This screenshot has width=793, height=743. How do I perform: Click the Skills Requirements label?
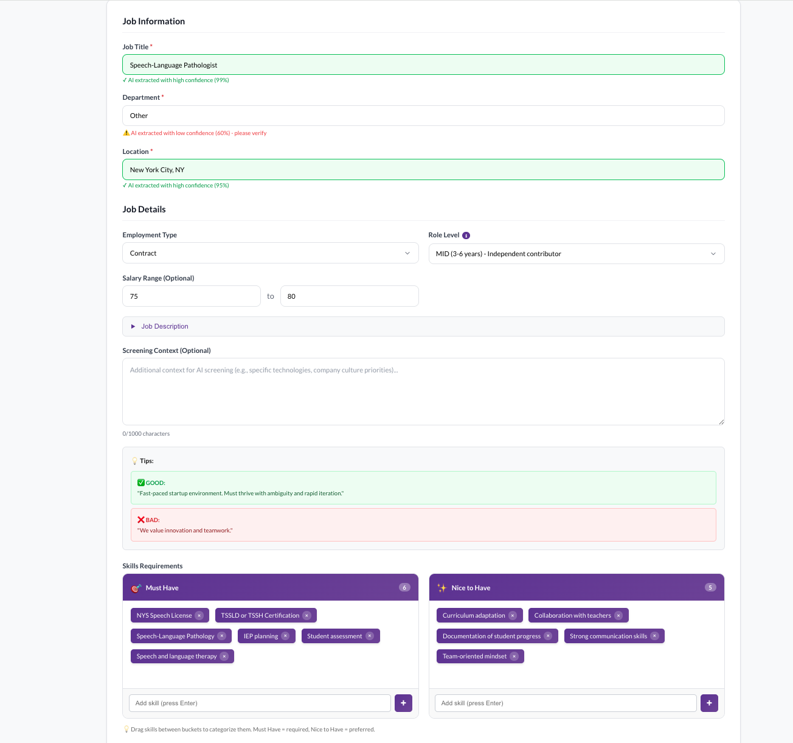(153, 566)
